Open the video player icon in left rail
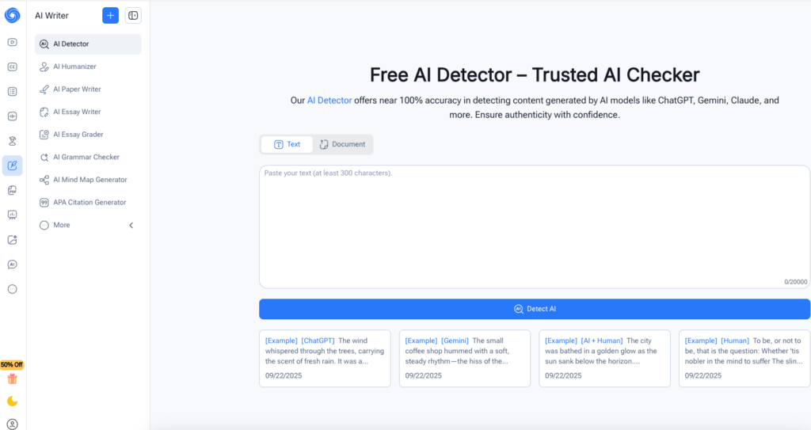Viewport: 811px width, 430px height. [13, 43]
